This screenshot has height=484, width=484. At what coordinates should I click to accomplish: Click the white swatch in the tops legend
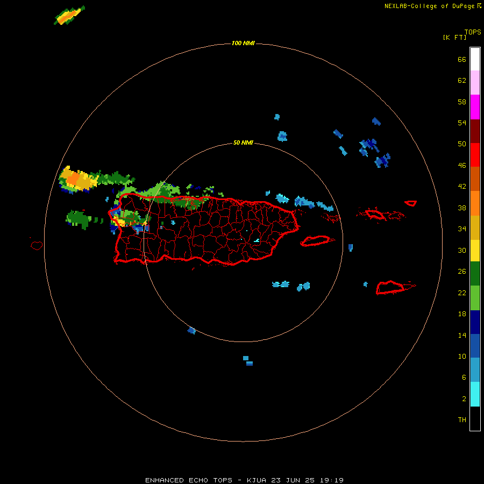coord(475,59)
